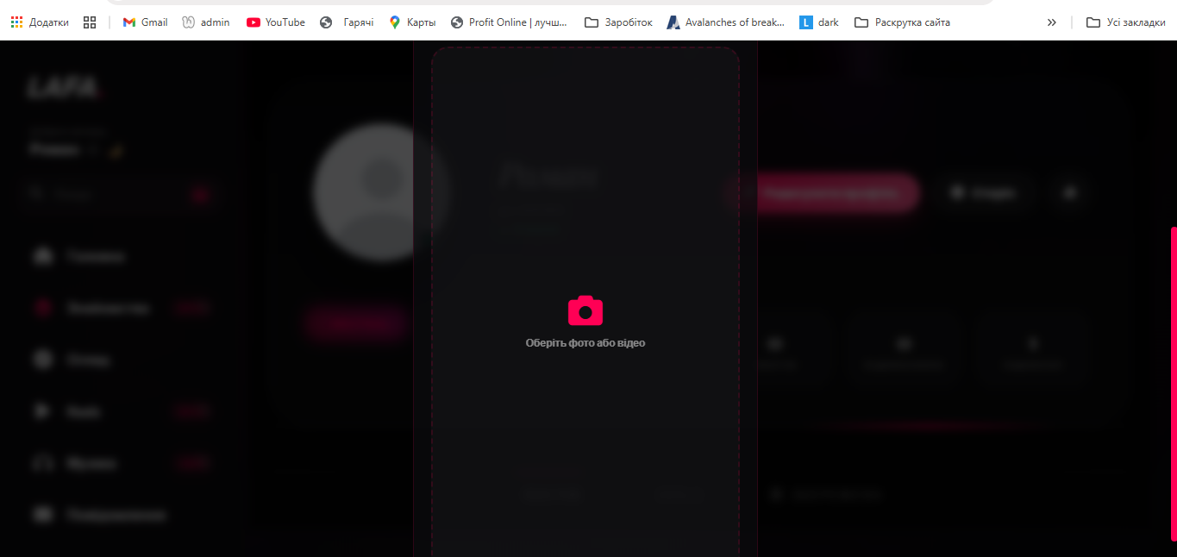Screen dimensions: 1177x557
Task: Expand the Заробіток bookmark folder
Action: tap(618, 22)
